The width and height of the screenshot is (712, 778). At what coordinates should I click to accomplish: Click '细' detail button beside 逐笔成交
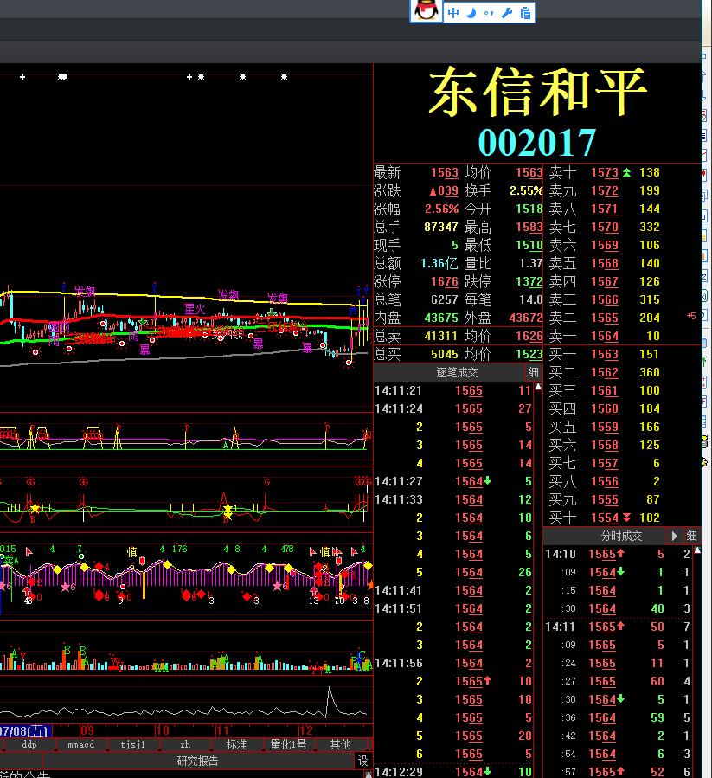pyautogui.click(x=534, y=372)
